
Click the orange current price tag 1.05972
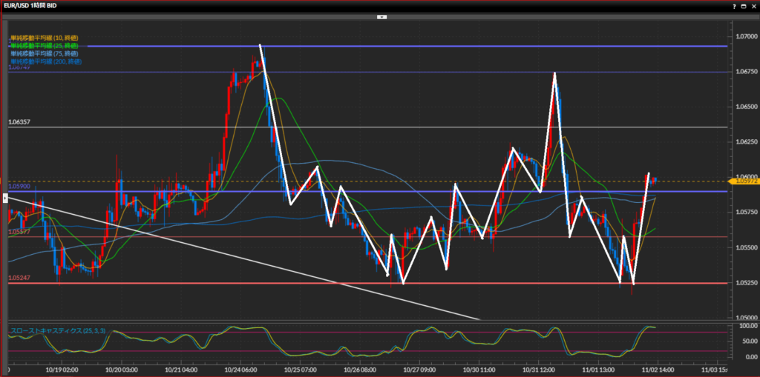point(744,181)
